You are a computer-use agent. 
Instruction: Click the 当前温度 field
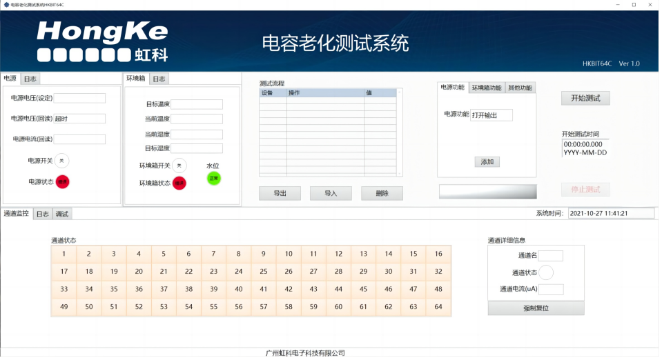[x=197, y=119]
